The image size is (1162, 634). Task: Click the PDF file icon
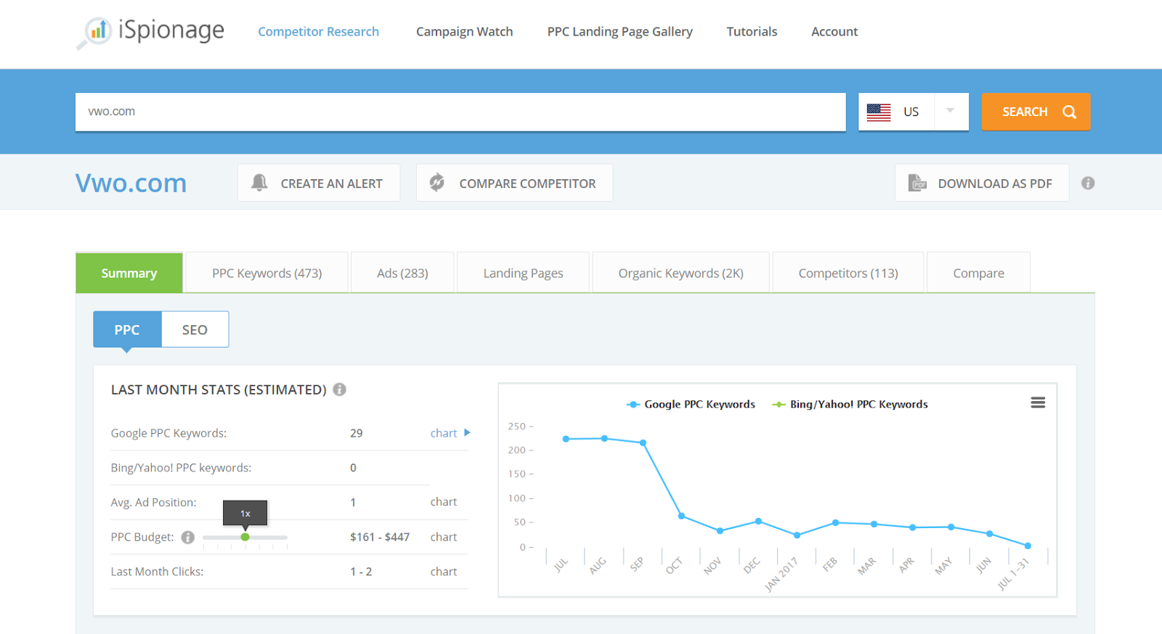point(917,183)
